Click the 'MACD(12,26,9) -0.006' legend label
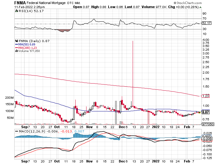The width and height of the screenshot is (217, 164). tap(38, 132)
